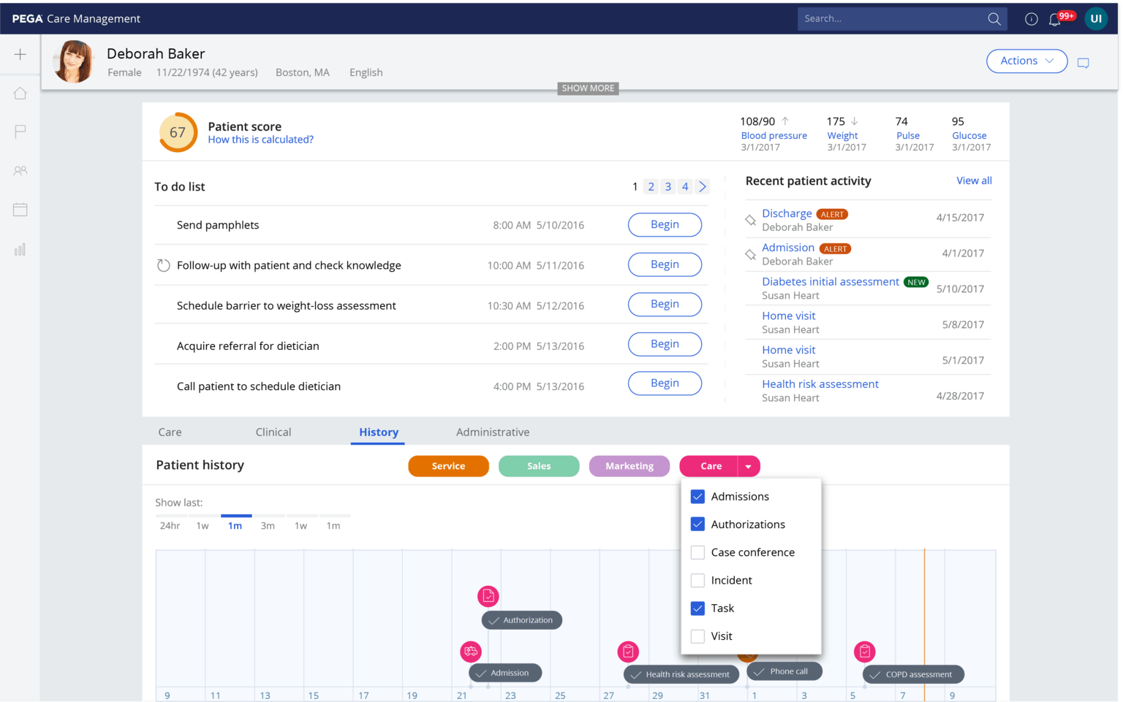Go to page 2 of the To do list

pyautogui.click(x=650, y=186)
